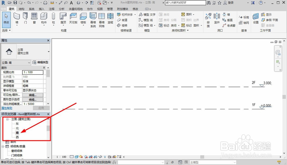
Task: Select the 竖梃 (Mullion) tool
Action: pos(110,18)
